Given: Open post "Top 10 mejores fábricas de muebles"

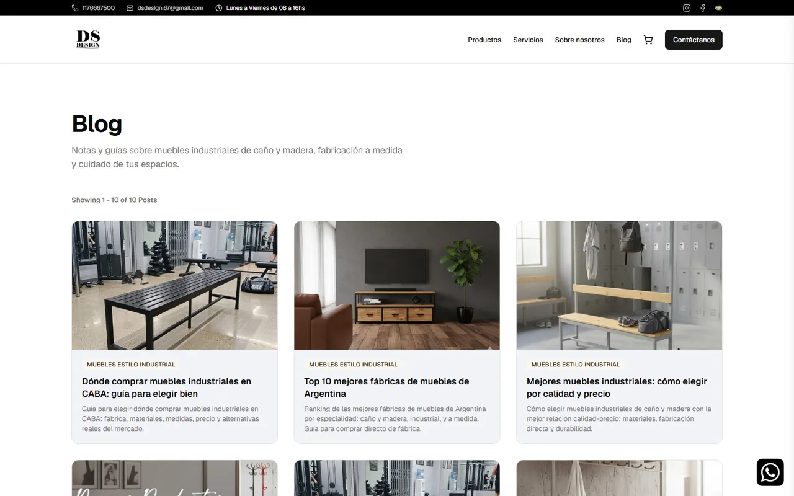Looking at the screenshot, I should click(x=386, y=387).
